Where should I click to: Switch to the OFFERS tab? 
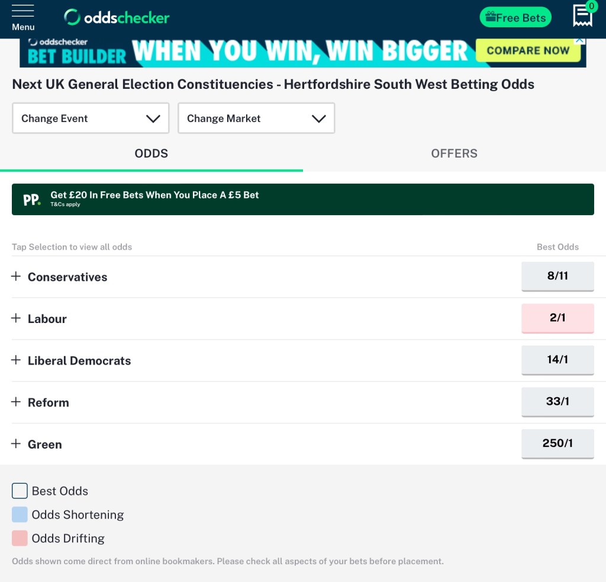(454, 154)
